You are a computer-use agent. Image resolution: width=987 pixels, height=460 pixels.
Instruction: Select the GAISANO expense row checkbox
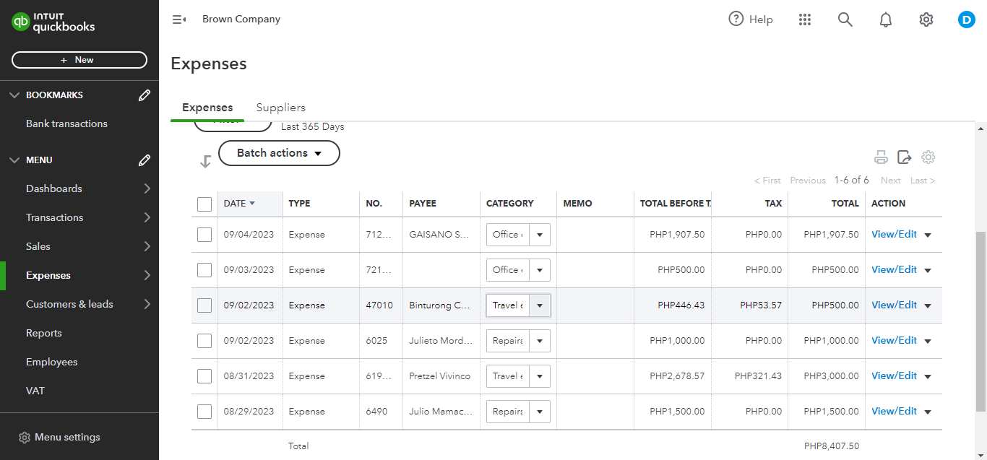[x=204, y=235]
